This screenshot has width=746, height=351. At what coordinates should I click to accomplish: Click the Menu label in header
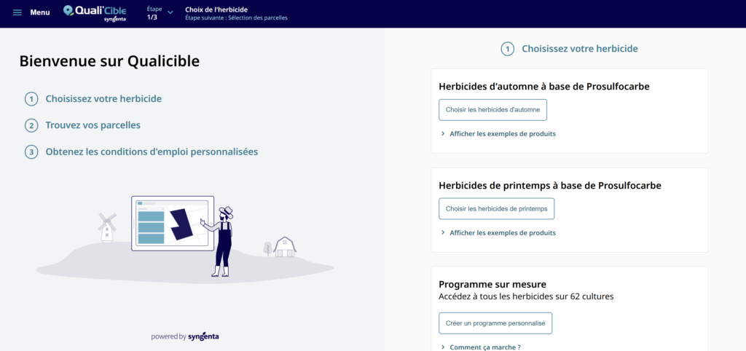[40, 12]
